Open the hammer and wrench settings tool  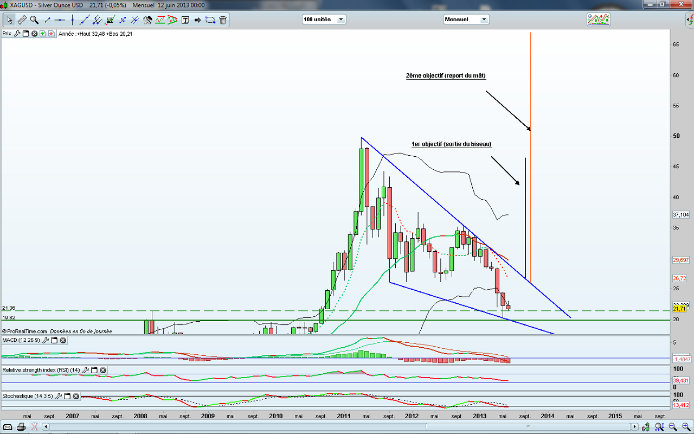[147, 20]
